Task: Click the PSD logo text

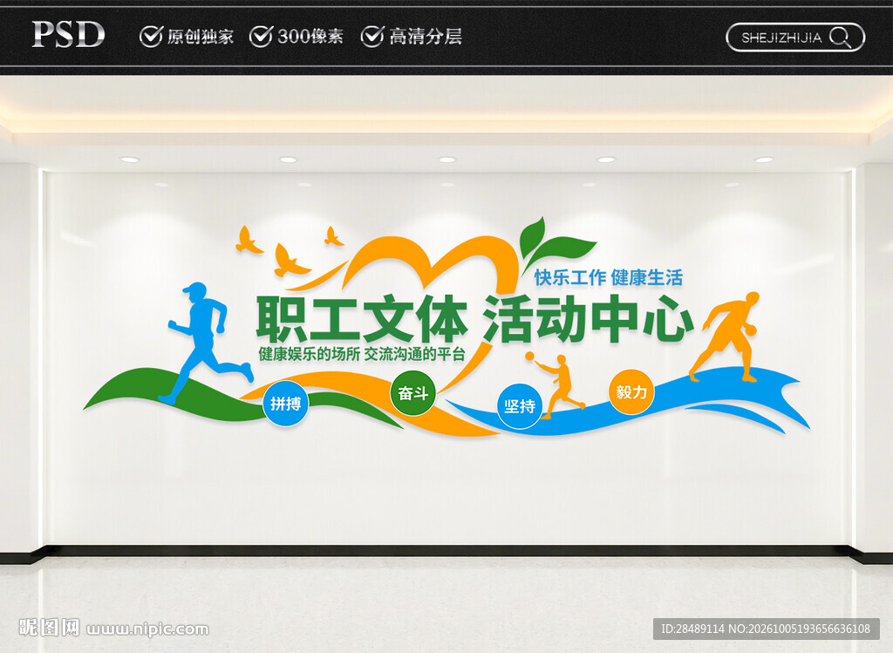Action: click(68, 34)
